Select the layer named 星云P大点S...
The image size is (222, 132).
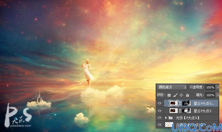pyautogui.click(x=202, y=111)
